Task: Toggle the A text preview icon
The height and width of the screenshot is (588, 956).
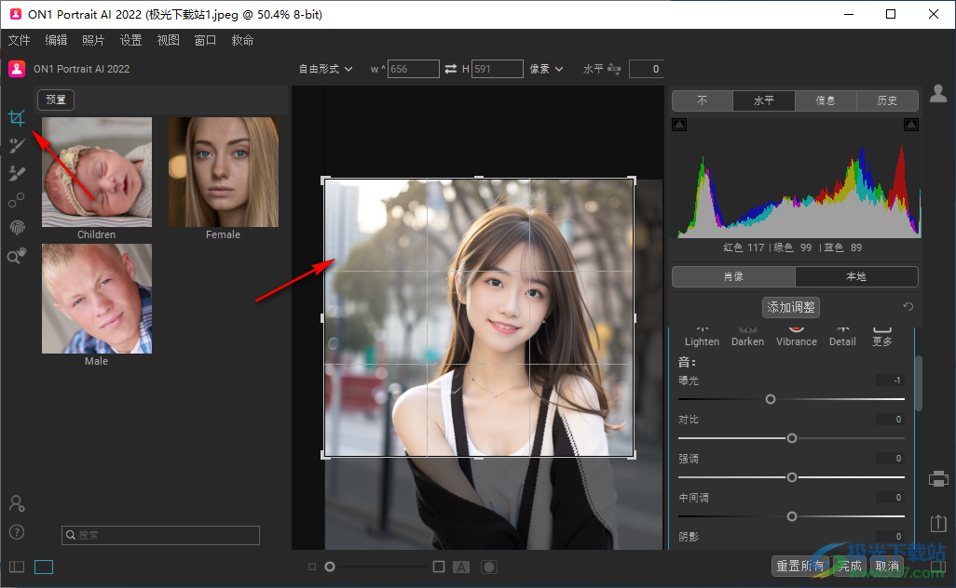Action: [461, 568]
